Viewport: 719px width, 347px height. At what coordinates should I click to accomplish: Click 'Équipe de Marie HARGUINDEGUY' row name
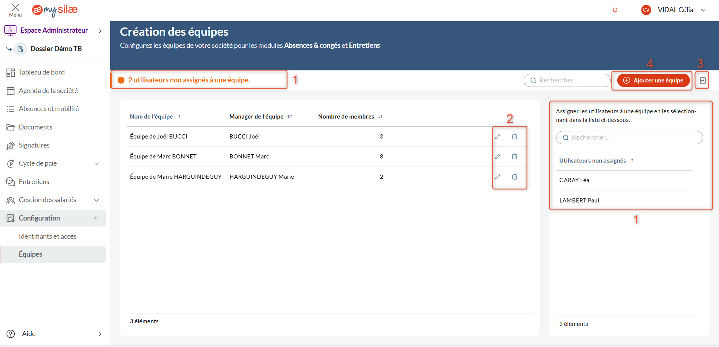pos(176,177)
